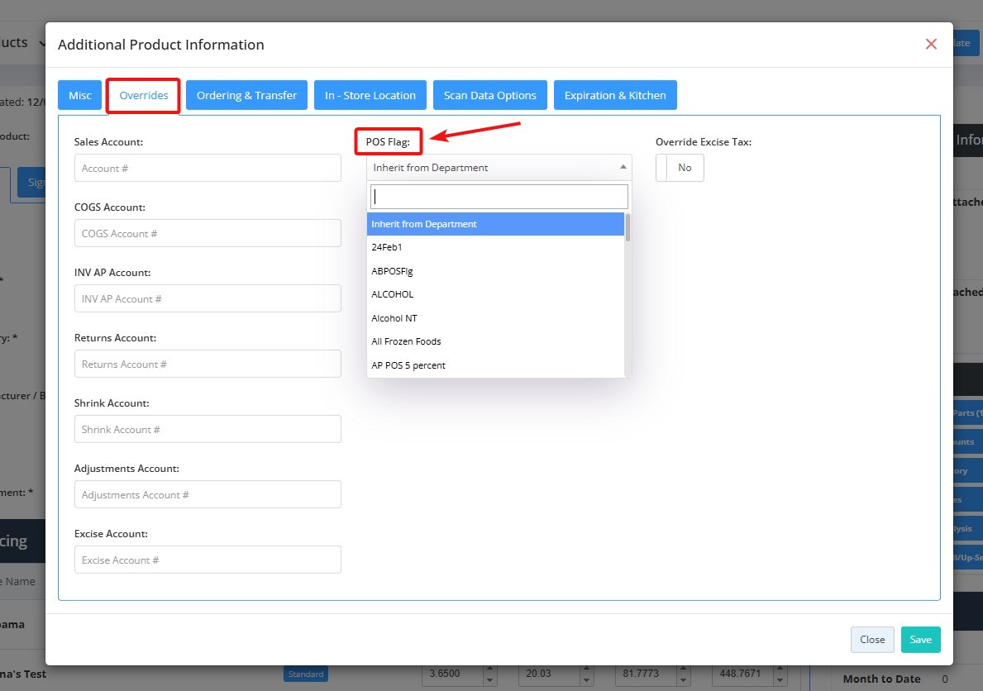Click the Excise Account field
The width and height of the screenshot is (983, 691).
click(208, 560)
